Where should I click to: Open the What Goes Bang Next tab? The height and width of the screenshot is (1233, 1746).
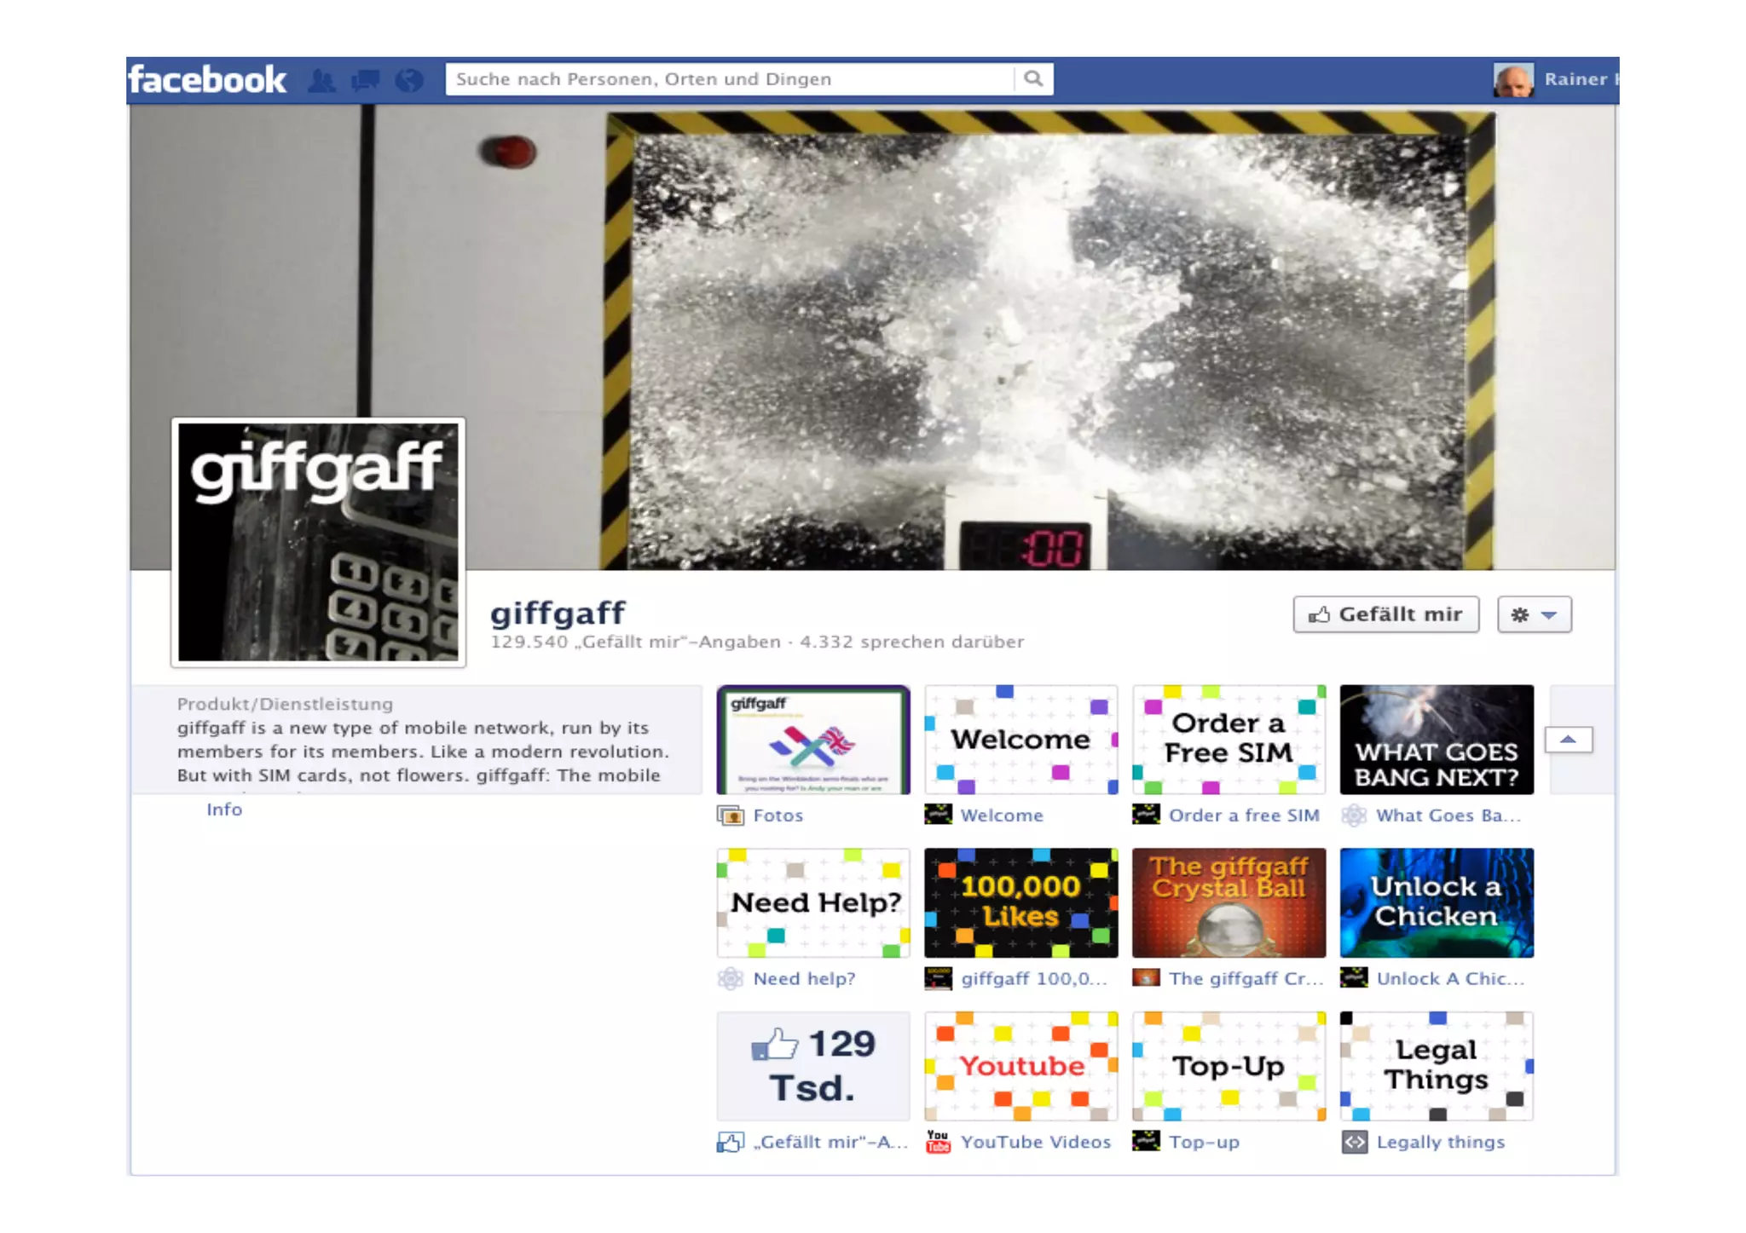tap(1437, 740)
